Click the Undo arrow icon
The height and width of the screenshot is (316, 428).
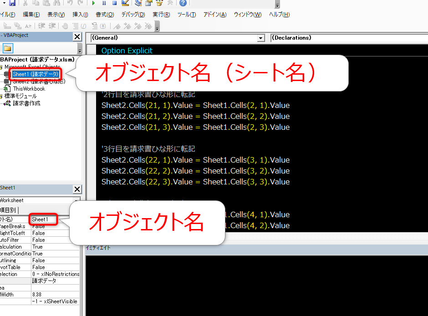[x=70, y=3]
